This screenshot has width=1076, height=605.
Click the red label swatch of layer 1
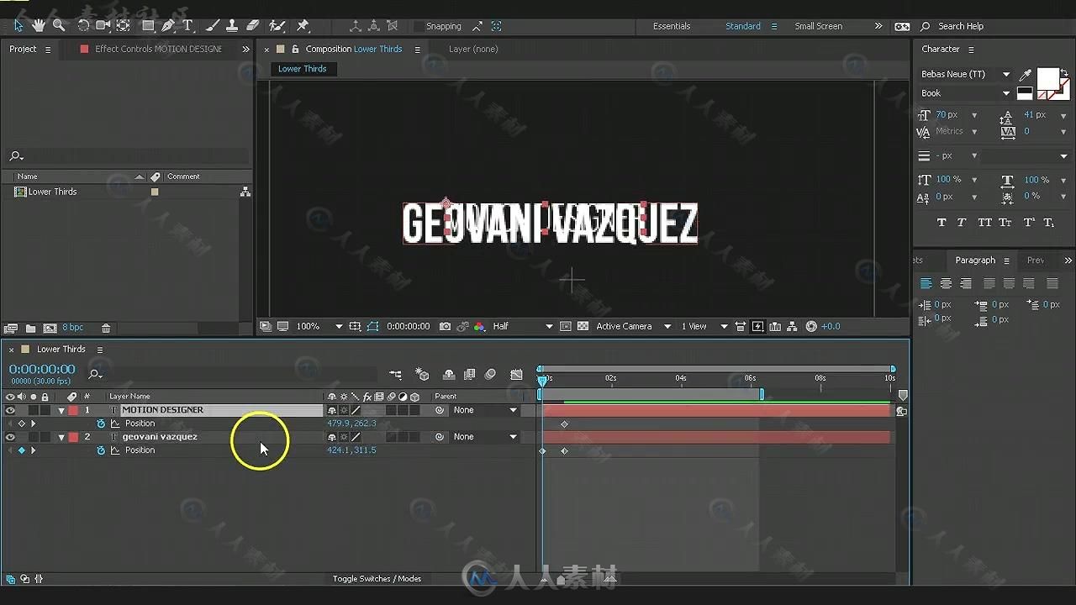pyautogui.click(x=73, y=410)
